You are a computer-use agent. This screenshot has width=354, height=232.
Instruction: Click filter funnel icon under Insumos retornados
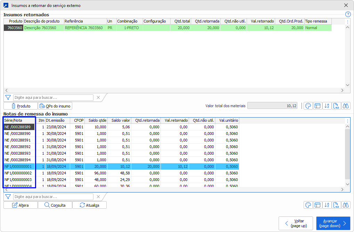8,98
